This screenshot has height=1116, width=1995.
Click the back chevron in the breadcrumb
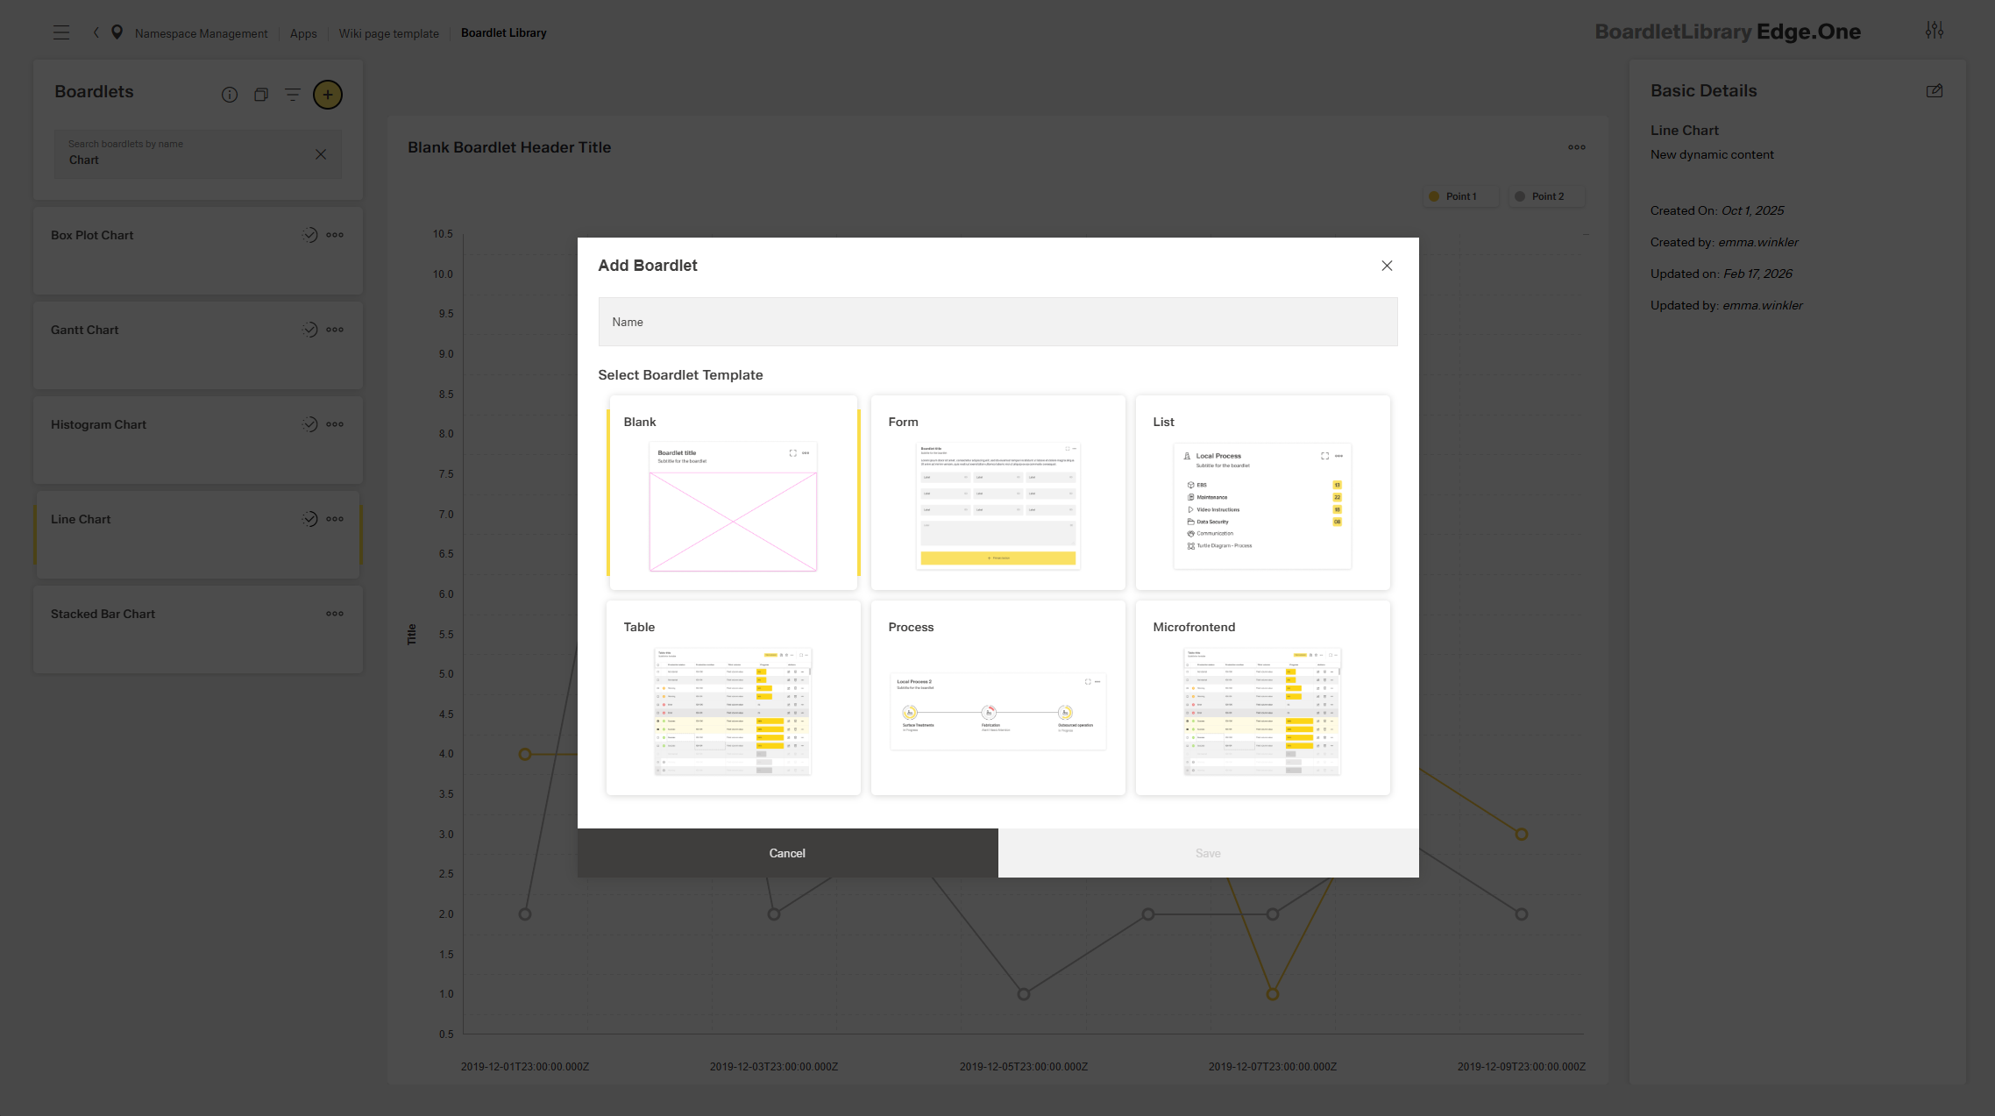[x=96, y=33]
